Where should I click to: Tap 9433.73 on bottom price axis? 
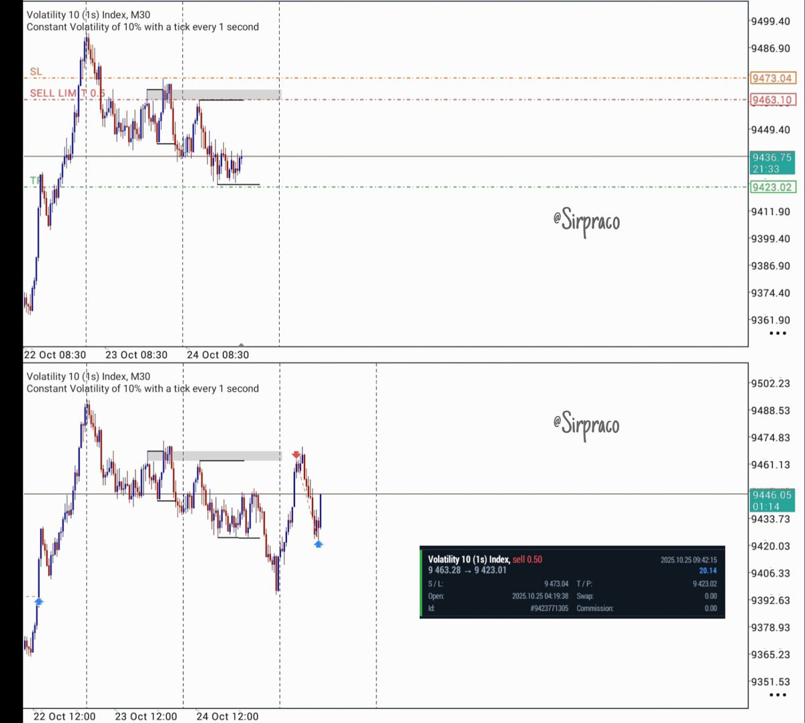pyautogui.click(x=770, y=519)
